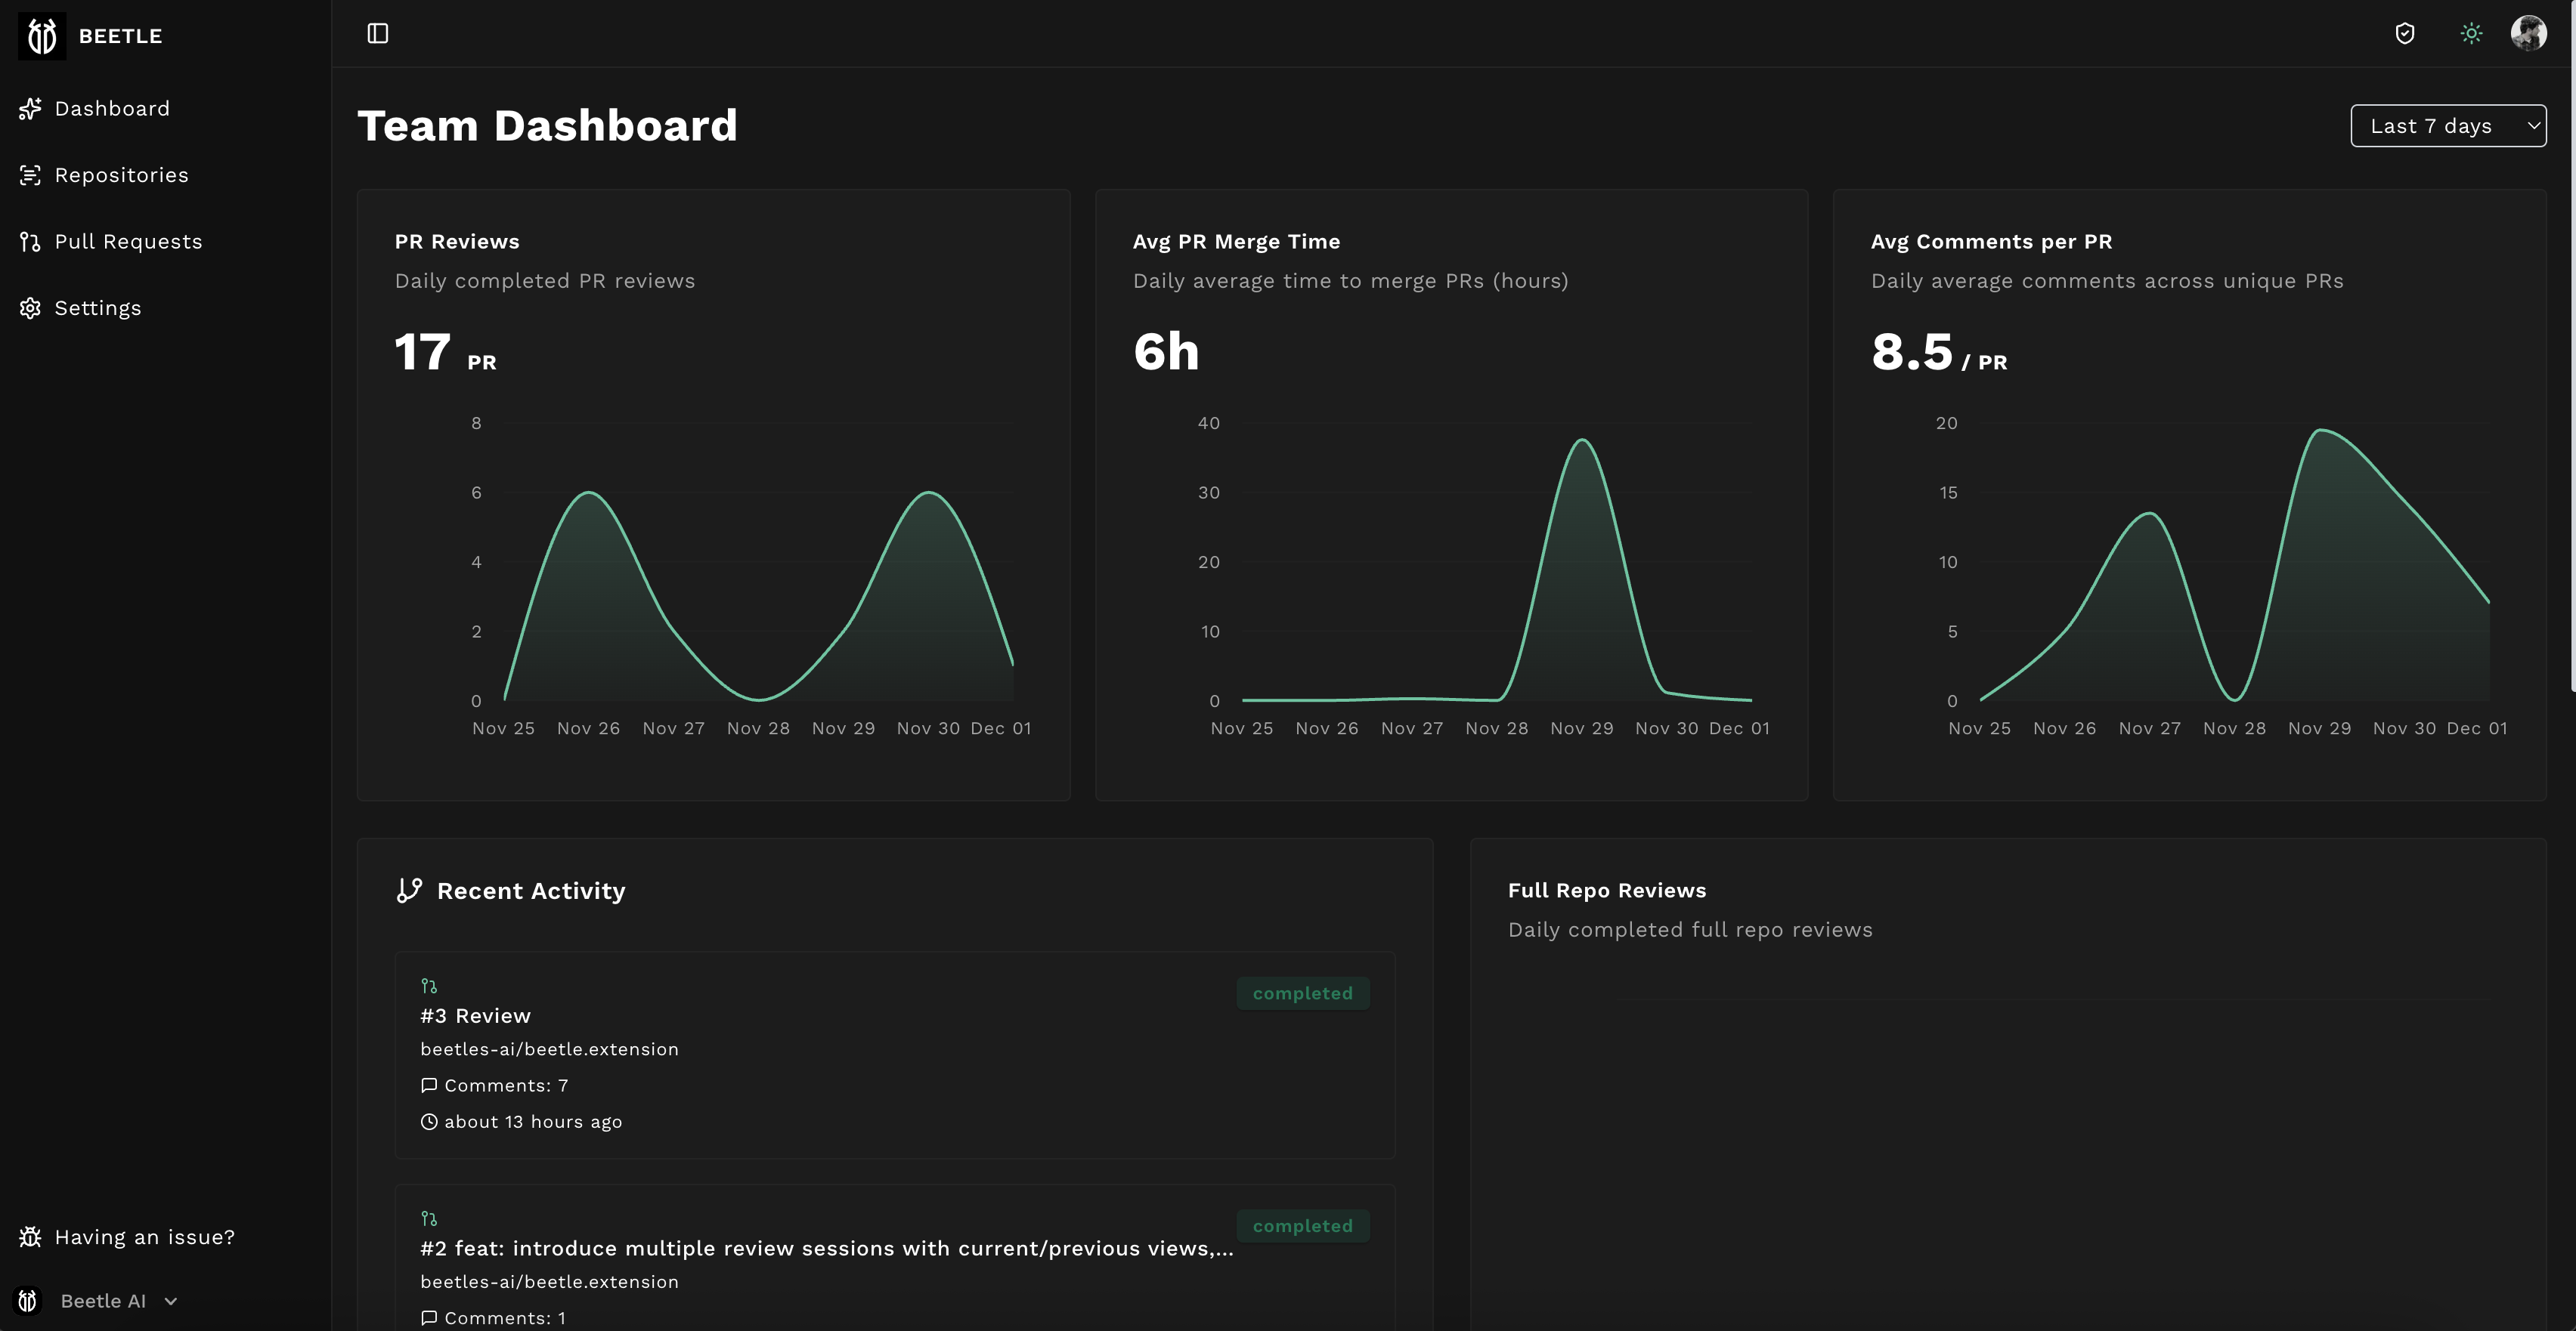Select Repositories from the sidebar menu

click(122, 174)
